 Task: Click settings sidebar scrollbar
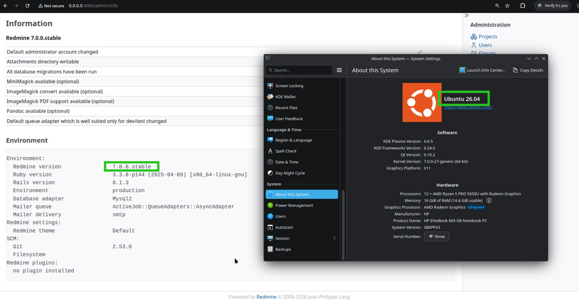point(343,225)
